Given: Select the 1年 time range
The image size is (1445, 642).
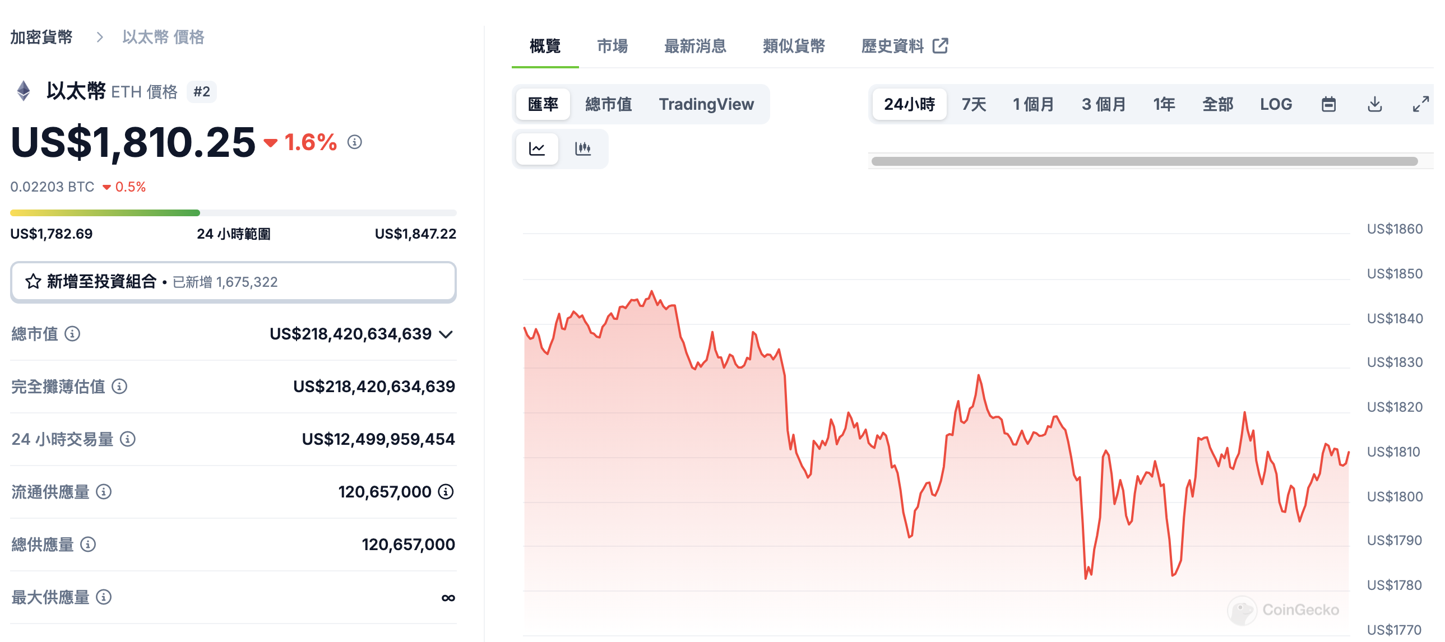Looking at the screenshot, I should click(x=1164, y=104).
